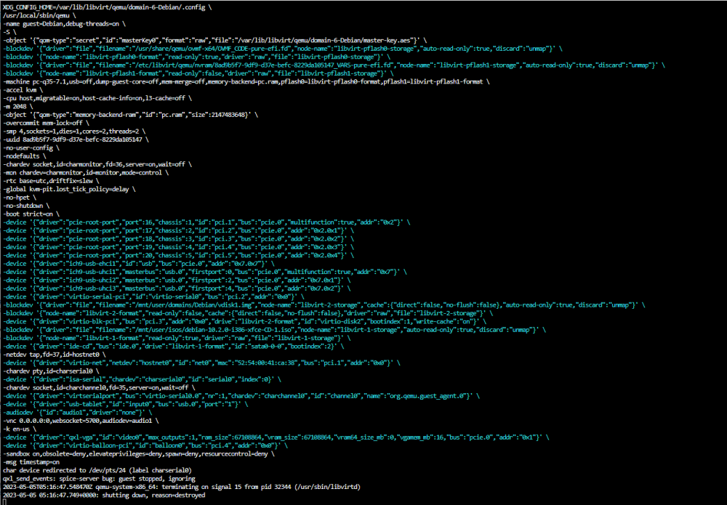The width and height of the screenshot is (727, 505).
Task: Click the 'char device redirected to /dev/pts/24' line
Action: pos(97,471)
